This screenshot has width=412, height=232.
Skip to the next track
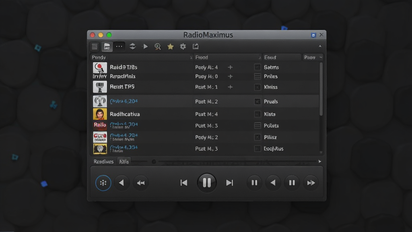tap(230, 183)
